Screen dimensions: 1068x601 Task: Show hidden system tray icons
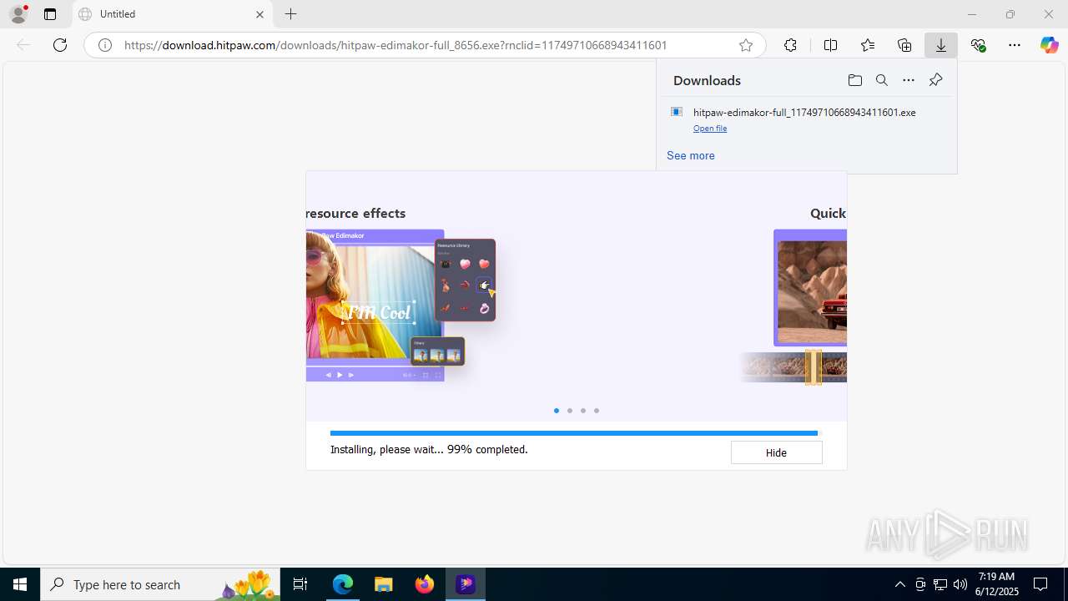pos(899,584)
